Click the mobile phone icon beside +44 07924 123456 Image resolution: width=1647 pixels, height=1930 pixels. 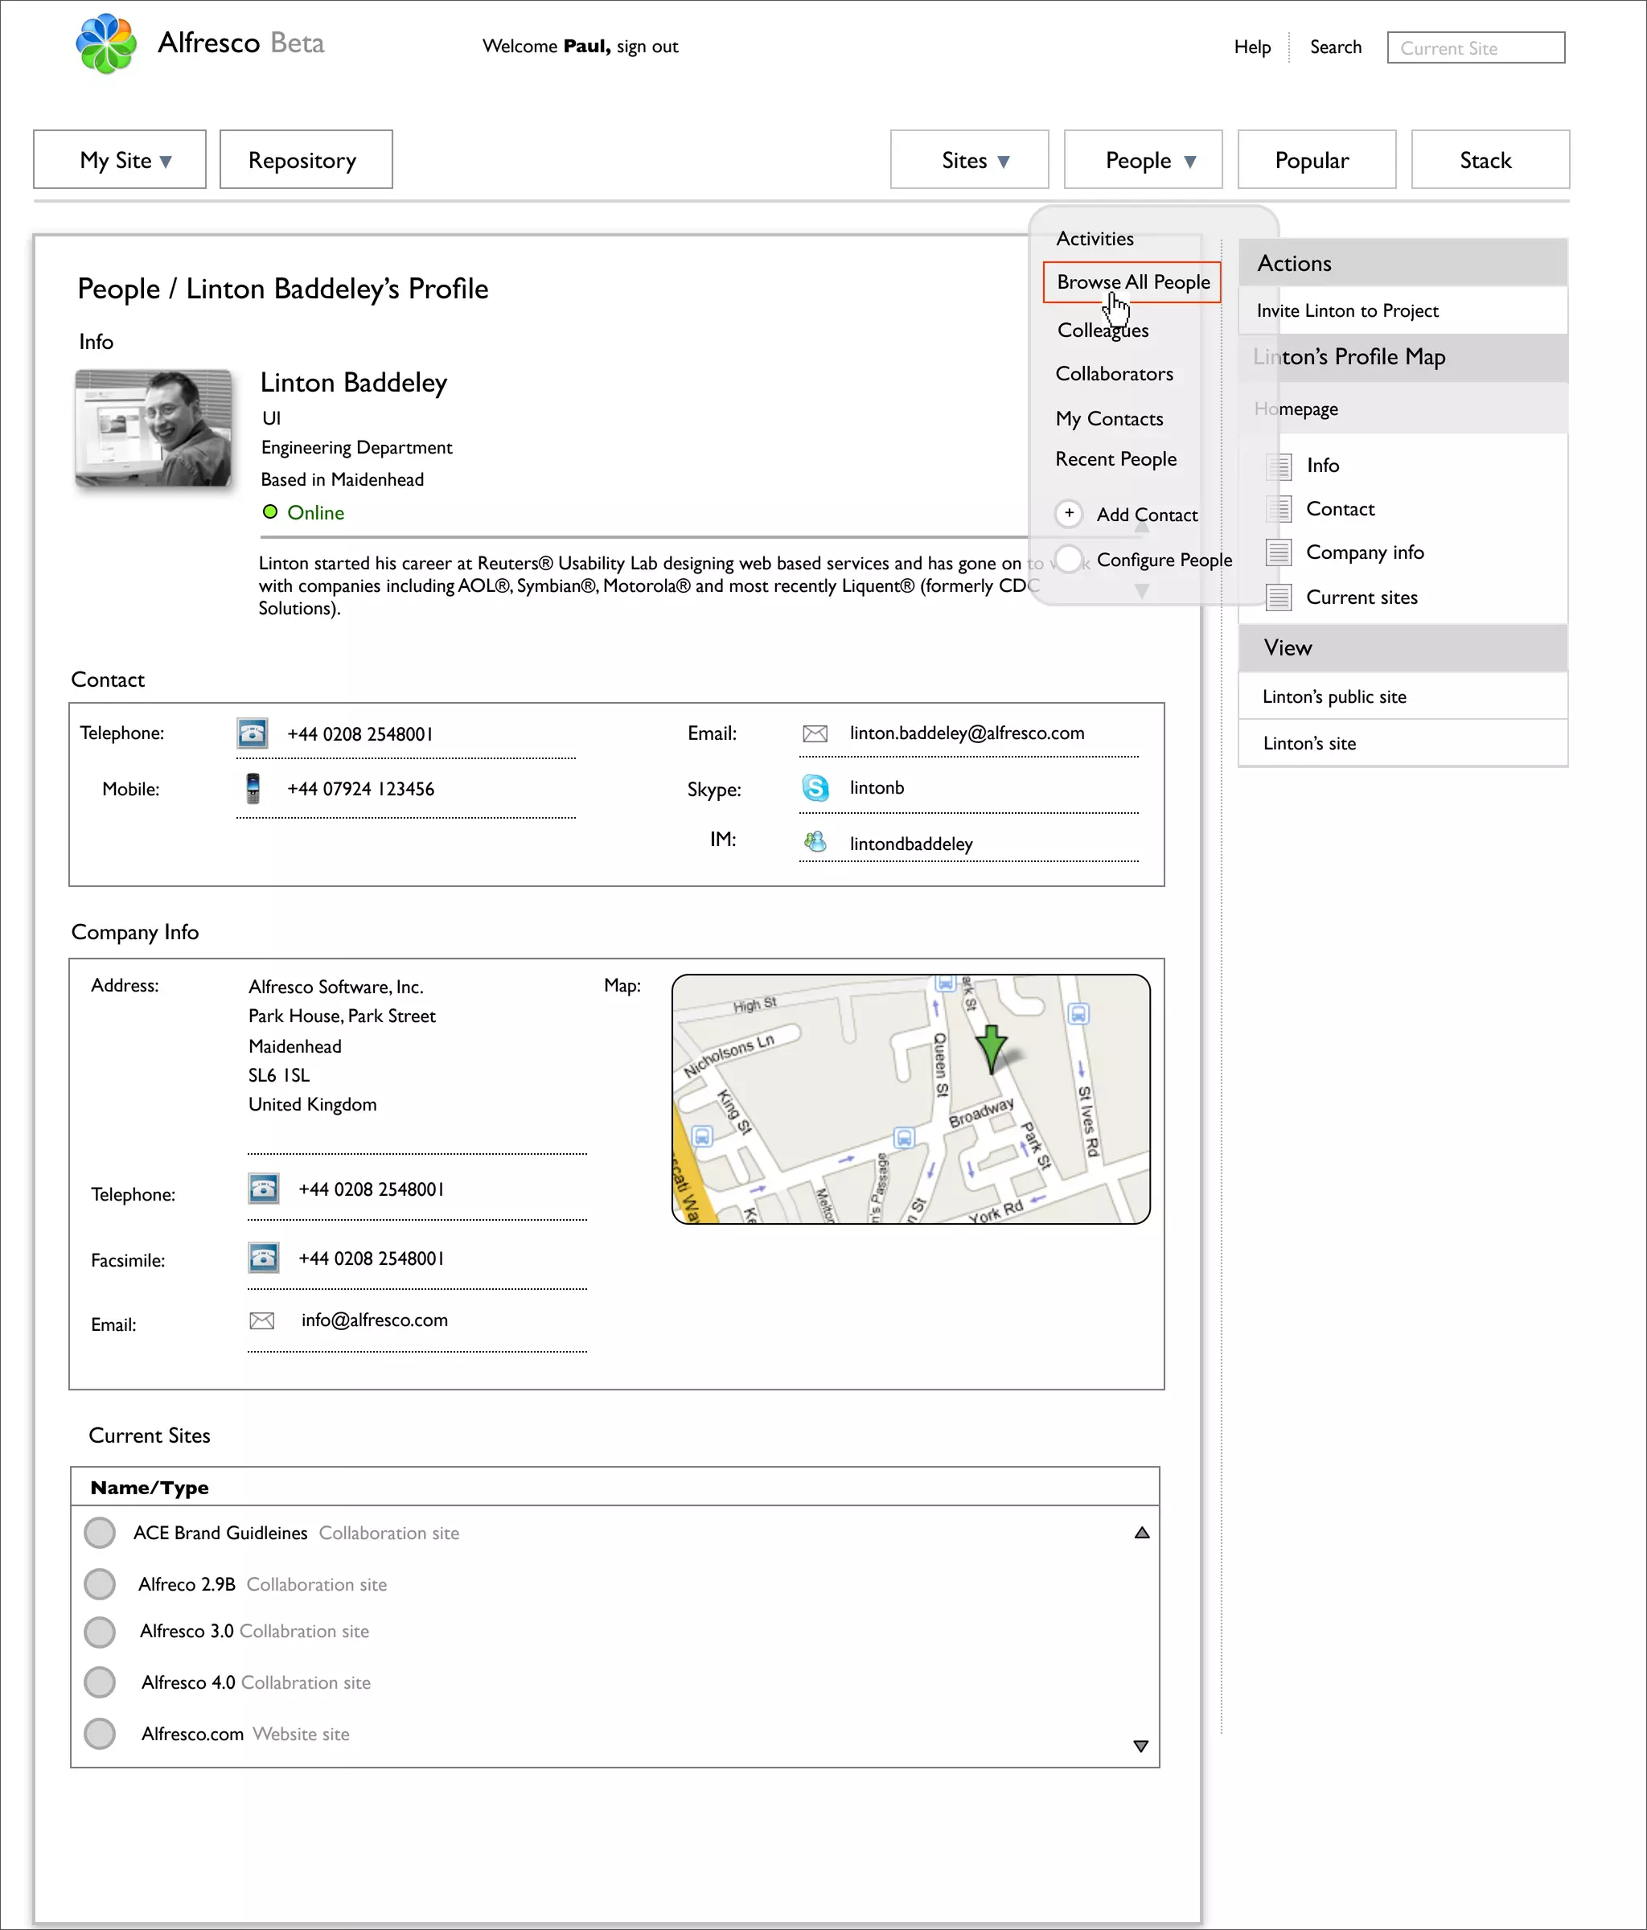point(253,788)
